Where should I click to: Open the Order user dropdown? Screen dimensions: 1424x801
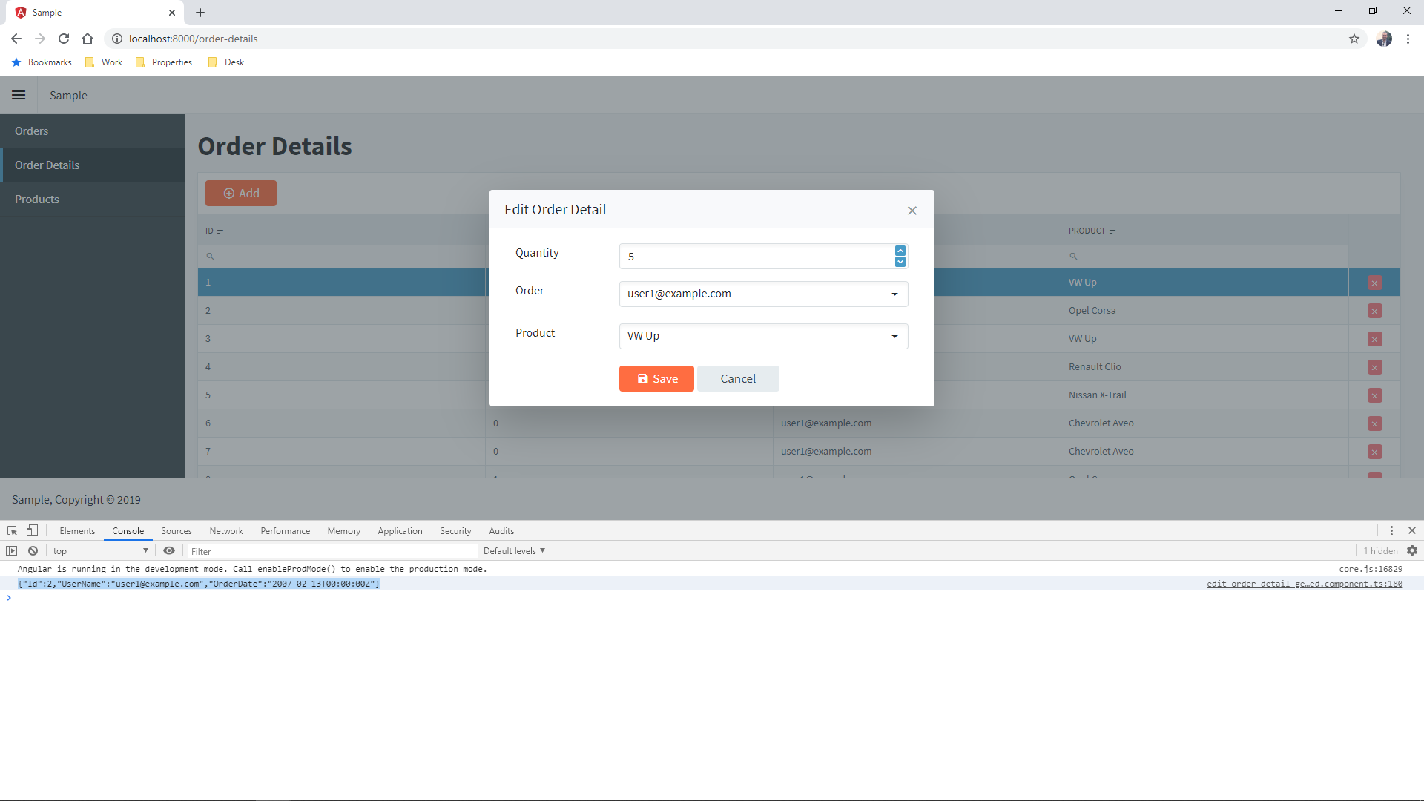coord(894,294)
